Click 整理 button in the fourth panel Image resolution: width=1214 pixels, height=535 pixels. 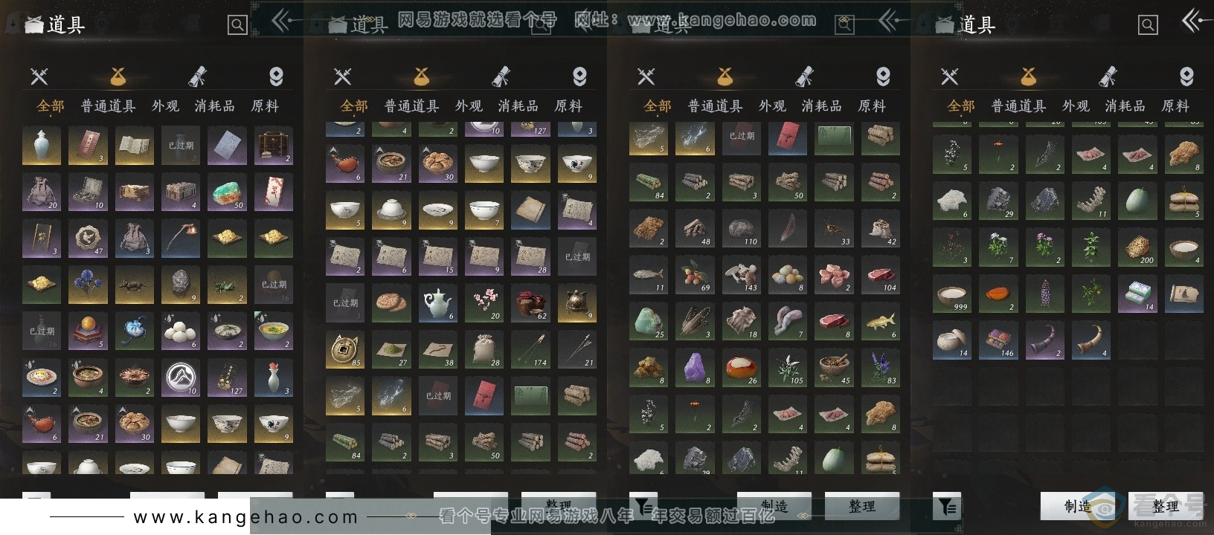pyautogui.click(x=1166, y=506)
